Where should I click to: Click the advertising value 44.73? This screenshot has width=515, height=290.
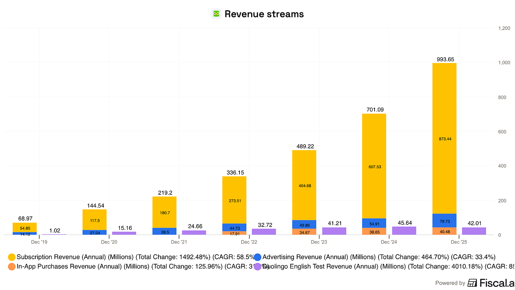234,228
